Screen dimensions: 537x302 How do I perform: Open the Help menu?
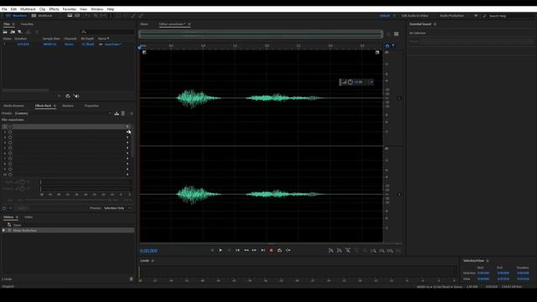111,9
